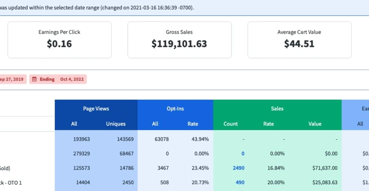This screenshot has height=191, width=369.
Task: Click the 68467 unique views cell
Action: 127,153
